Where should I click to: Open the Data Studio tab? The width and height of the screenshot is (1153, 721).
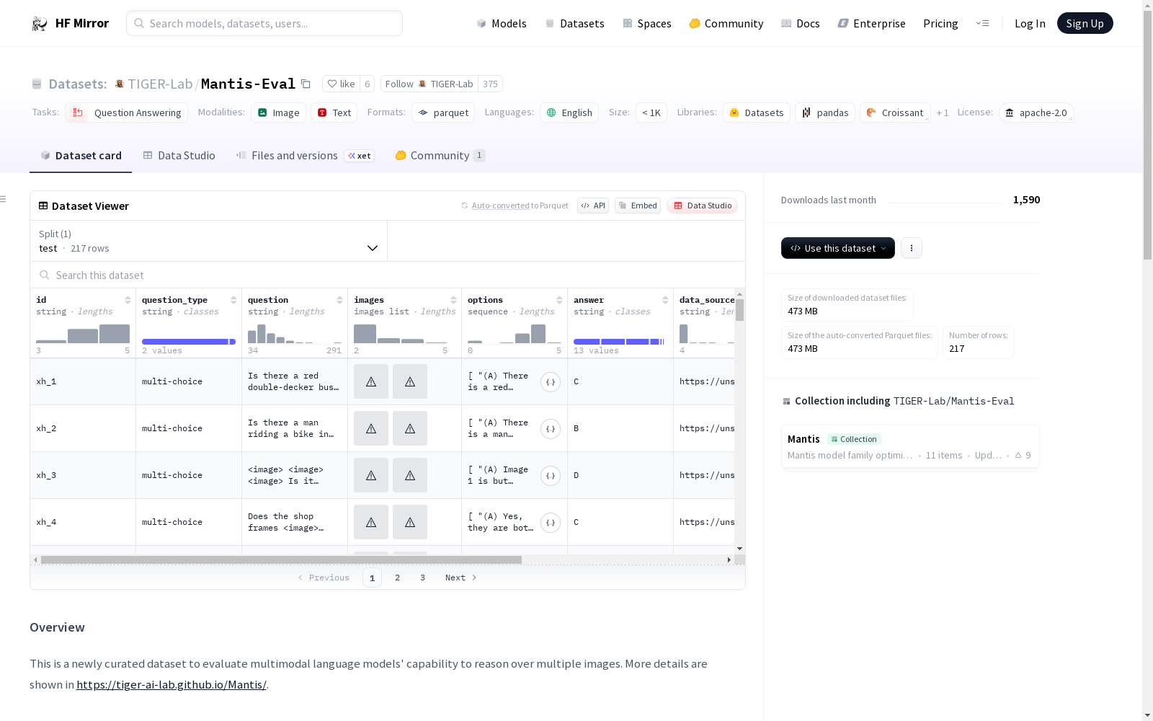pyautogui.click(x=179, y=156)
